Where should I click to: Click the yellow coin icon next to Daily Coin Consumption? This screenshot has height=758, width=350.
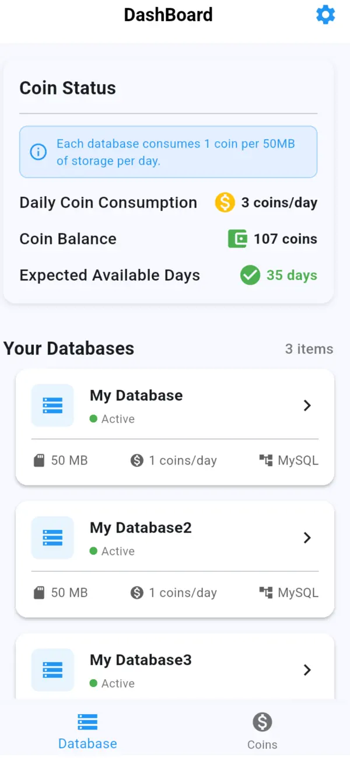(x=224, y=202)
